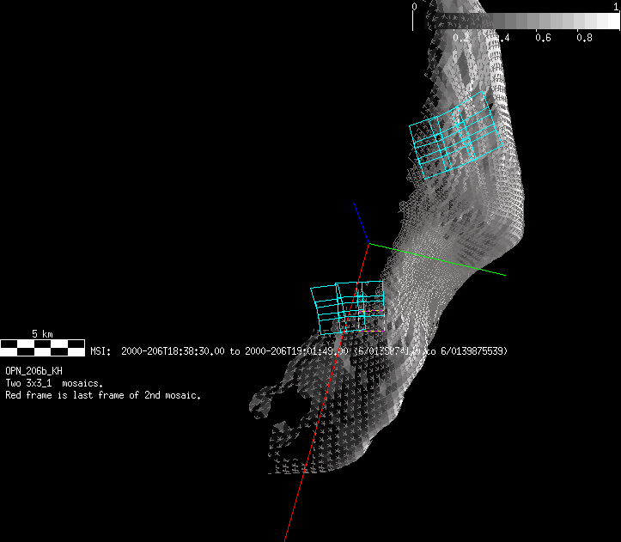
Task: Click the origin where the three axes meet
Action: tap(369, 244)
